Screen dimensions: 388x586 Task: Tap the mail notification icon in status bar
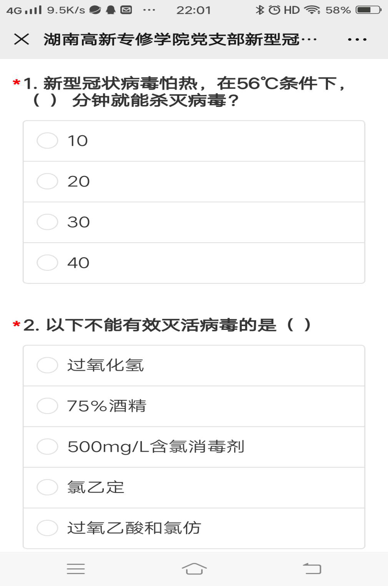tap(126, 10)
